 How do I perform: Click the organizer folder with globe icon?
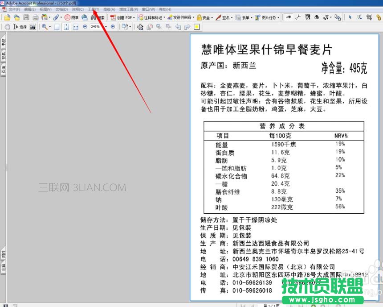[16, 17]
